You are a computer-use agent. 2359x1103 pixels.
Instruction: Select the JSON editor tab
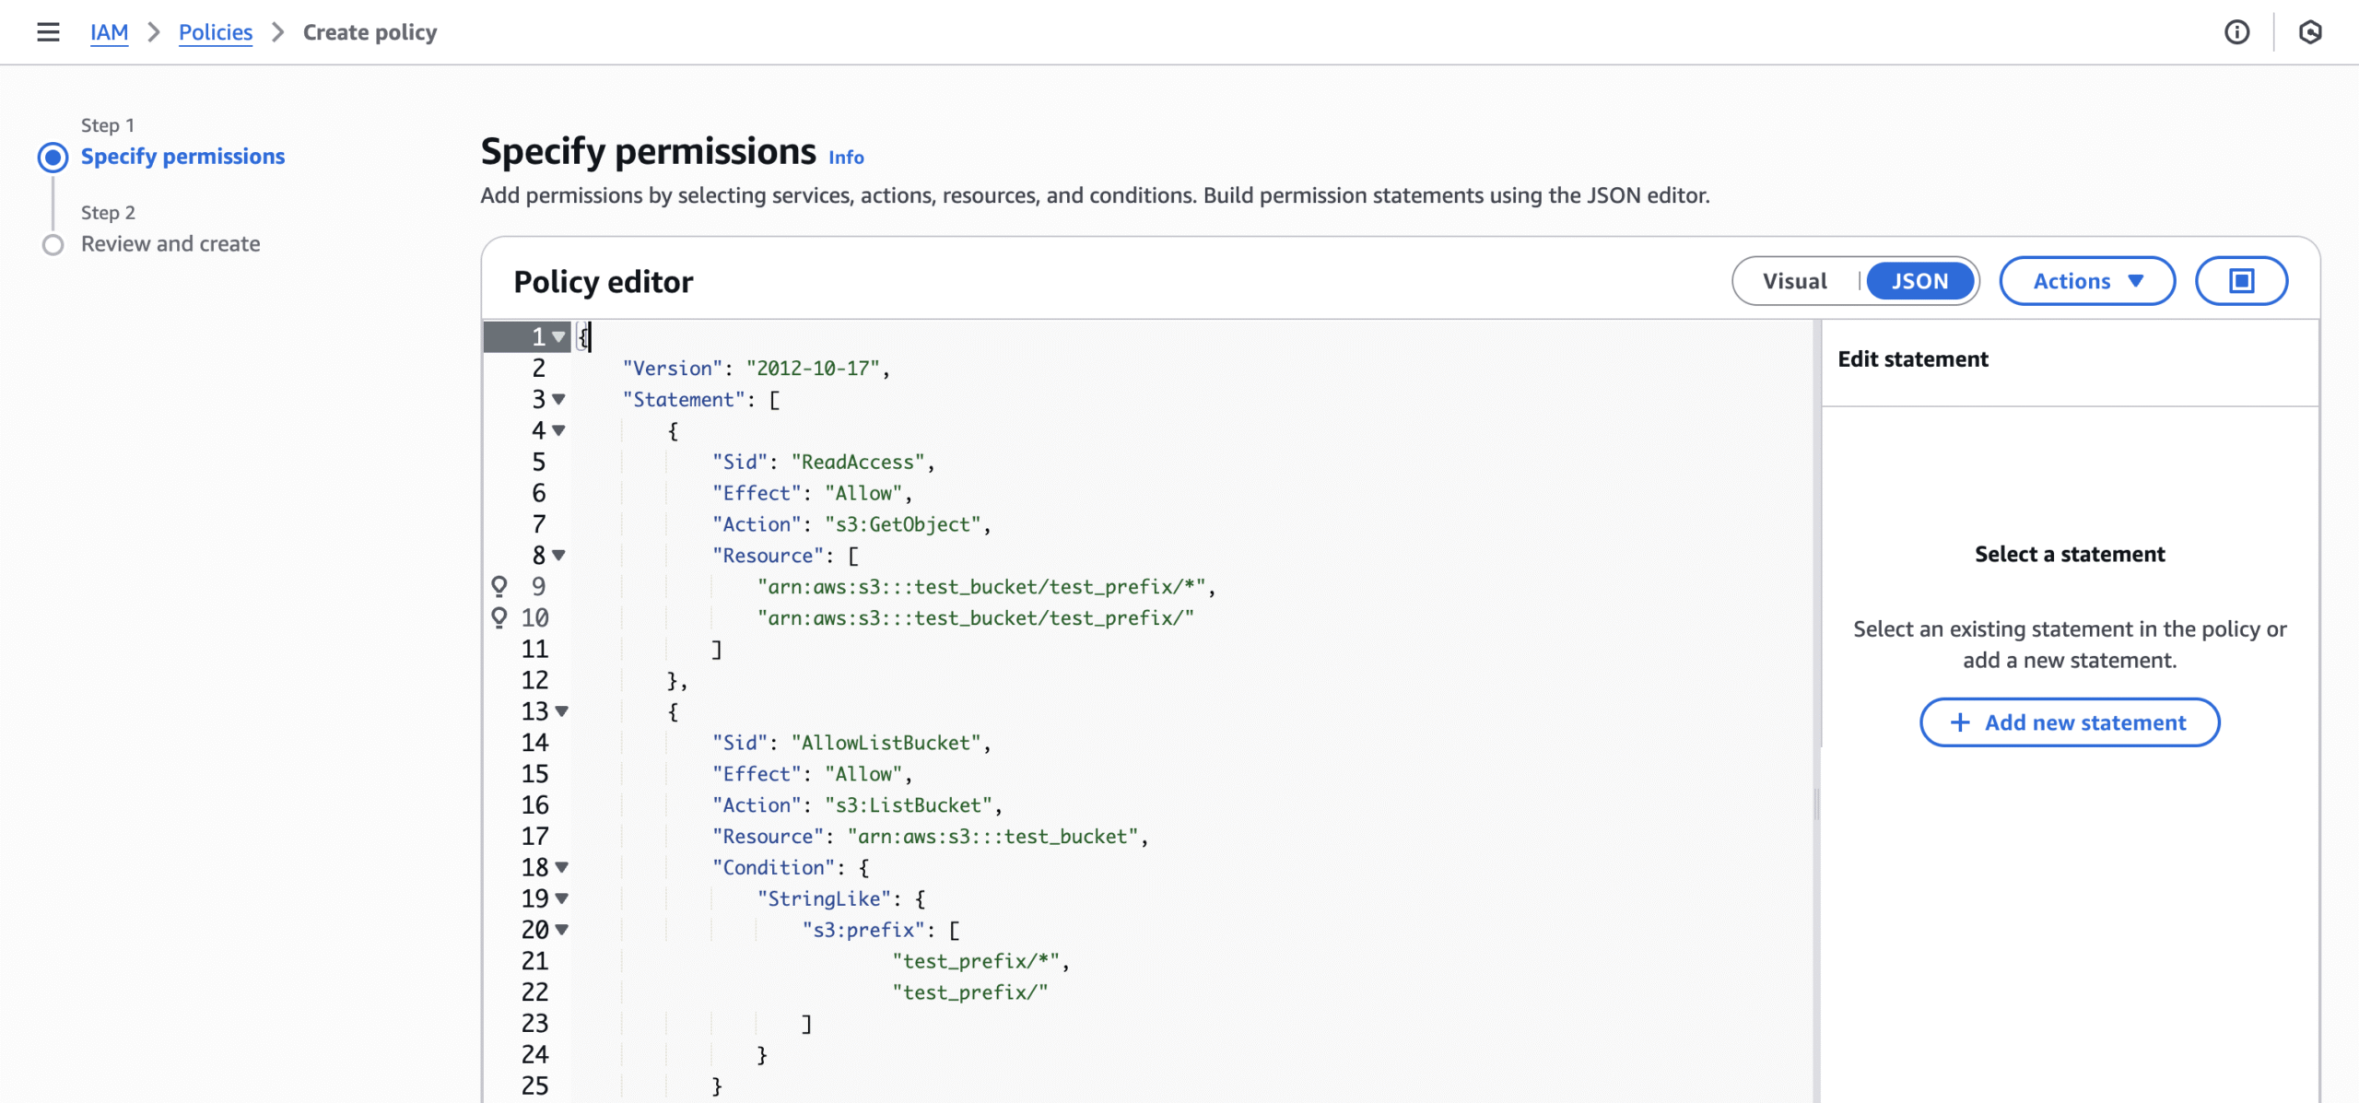coord(1919,281)
